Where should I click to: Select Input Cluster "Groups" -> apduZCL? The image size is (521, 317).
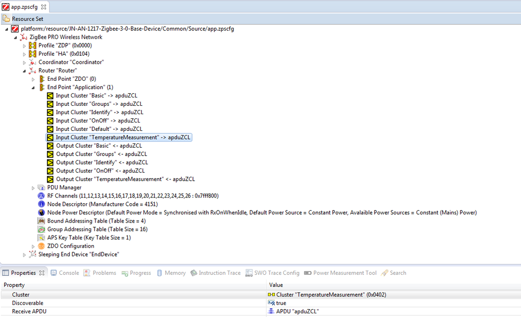pyautogui.click(x=99, y=104)
